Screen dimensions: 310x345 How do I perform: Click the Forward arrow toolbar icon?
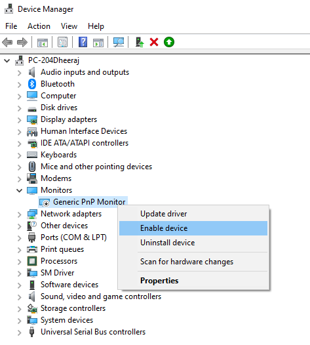coord(22,42)
